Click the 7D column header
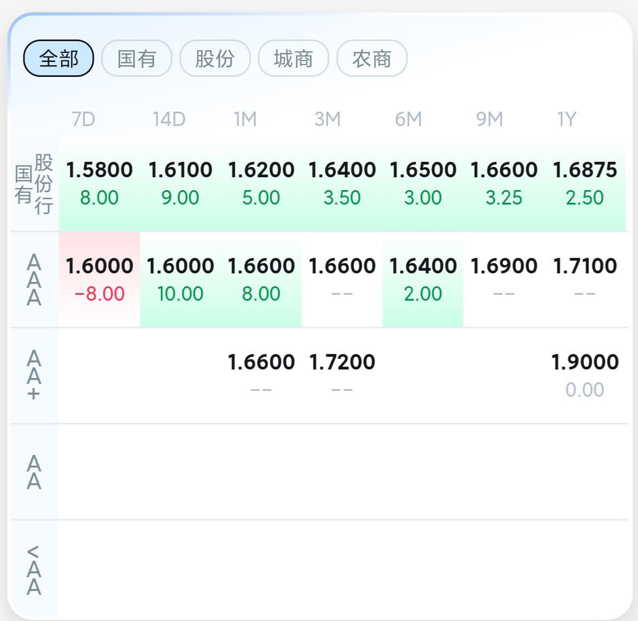638x621 pixels. tap(83, 119)
